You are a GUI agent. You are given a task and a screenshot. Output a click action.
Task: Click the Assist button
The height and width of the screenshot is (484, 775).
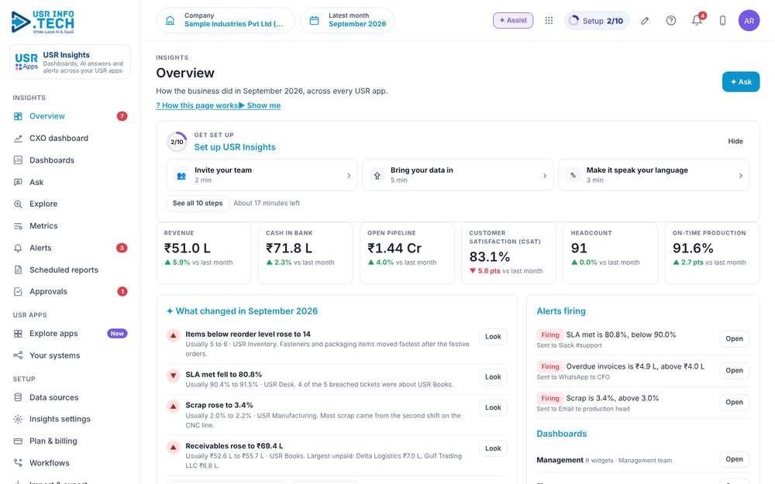tap(513, 21)
